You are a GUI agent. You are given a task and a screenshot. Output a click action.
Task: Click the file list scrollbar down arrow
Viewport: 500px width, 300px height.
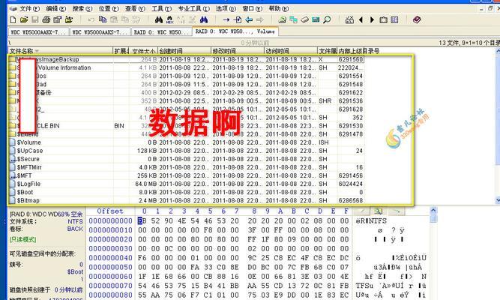[x=498, y=200]
